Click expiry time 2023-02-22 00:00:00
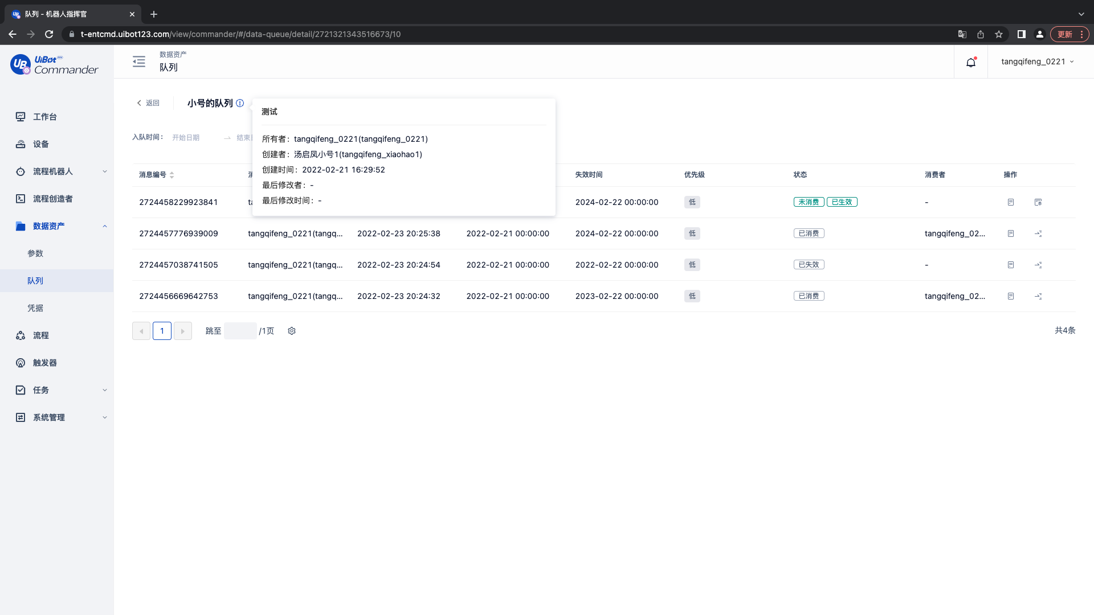This screenshot has width=1094, height=615. (x=617, y=296)
